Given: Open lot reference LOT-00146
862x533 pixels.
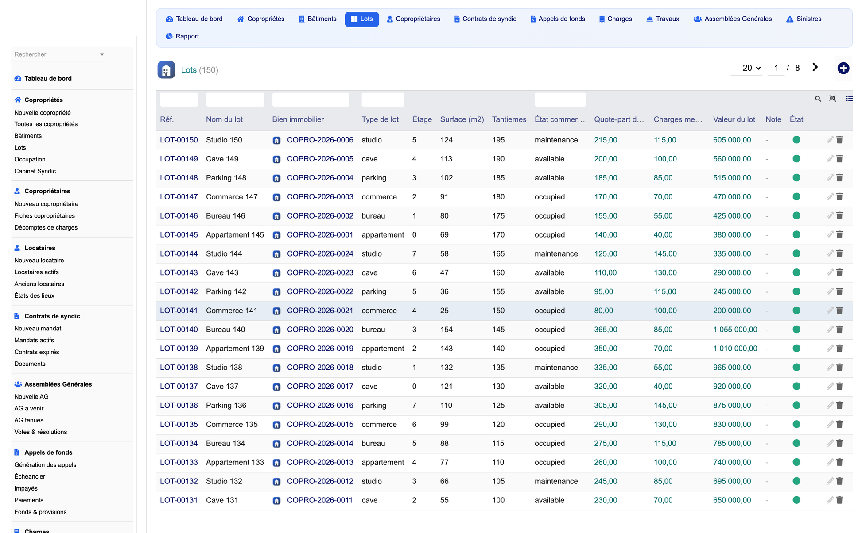Looking at the screenshot, I should click(x=179, y=216).
